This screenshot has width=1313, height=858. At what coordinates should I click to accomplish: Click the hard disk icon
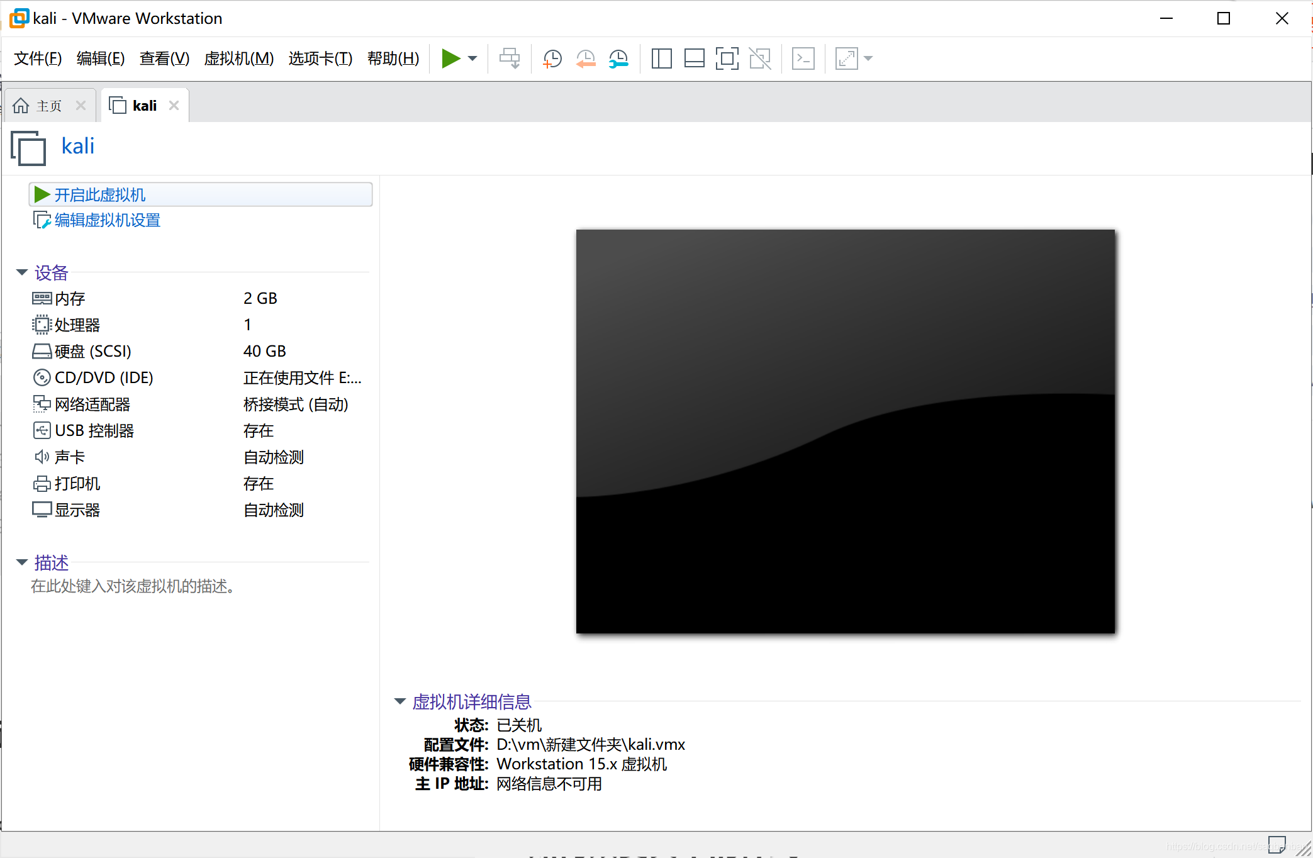[42, 351]
